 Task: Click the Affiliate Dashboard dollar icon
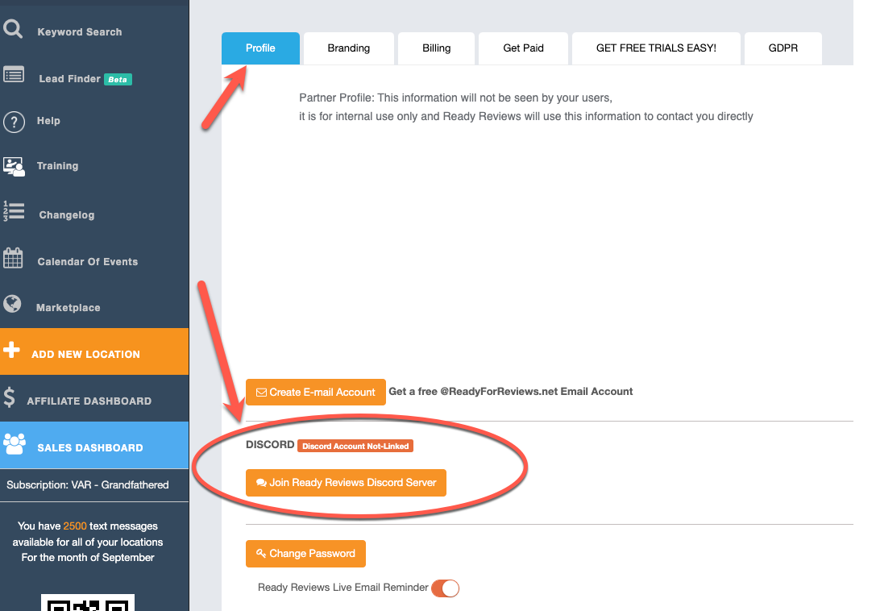coord(10,398)
